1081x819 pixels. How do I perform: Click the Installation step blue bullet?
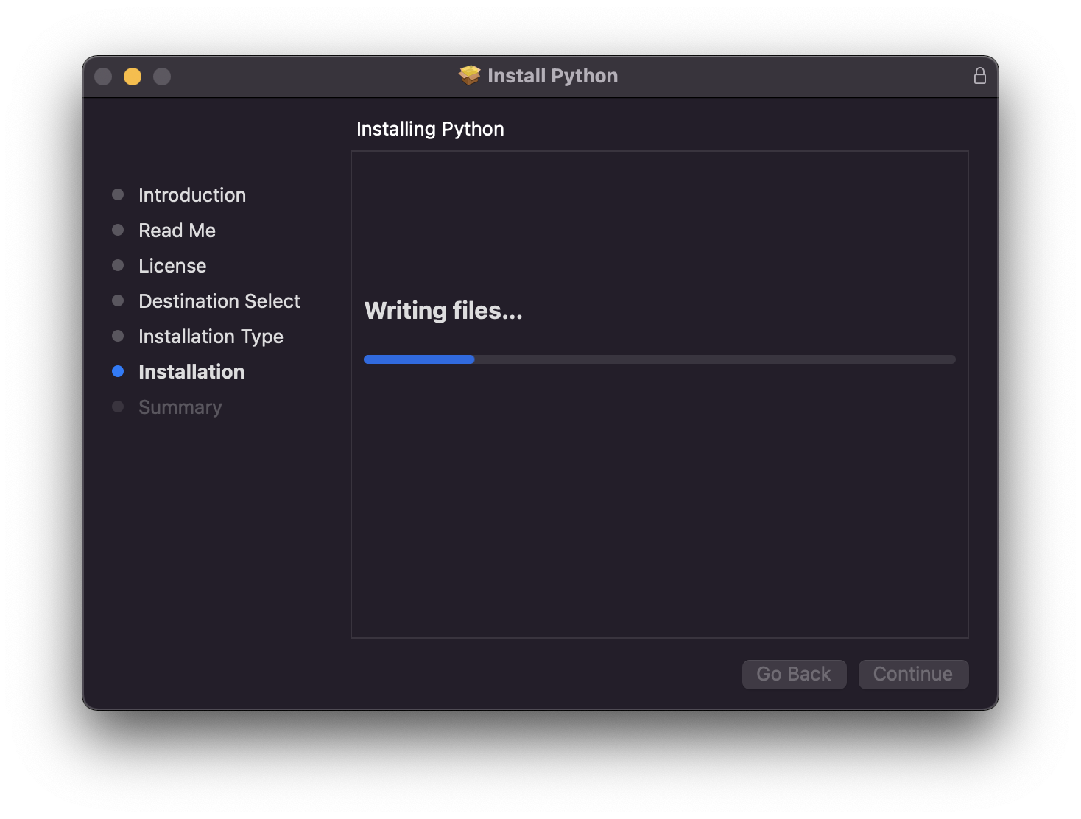(x=118, y=371)
